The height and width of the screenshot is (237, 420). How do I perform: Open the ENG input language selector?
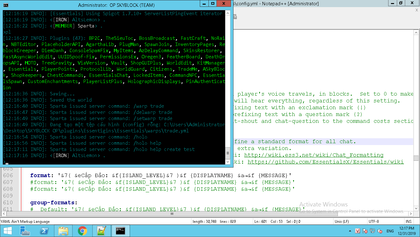click(390, 231)
